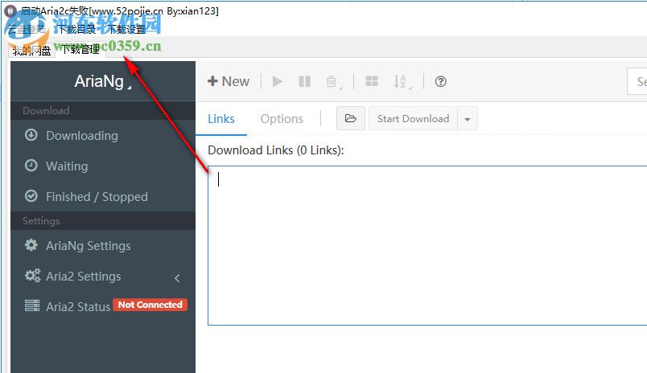Open the 下载设置 menu

pos(126,29)
